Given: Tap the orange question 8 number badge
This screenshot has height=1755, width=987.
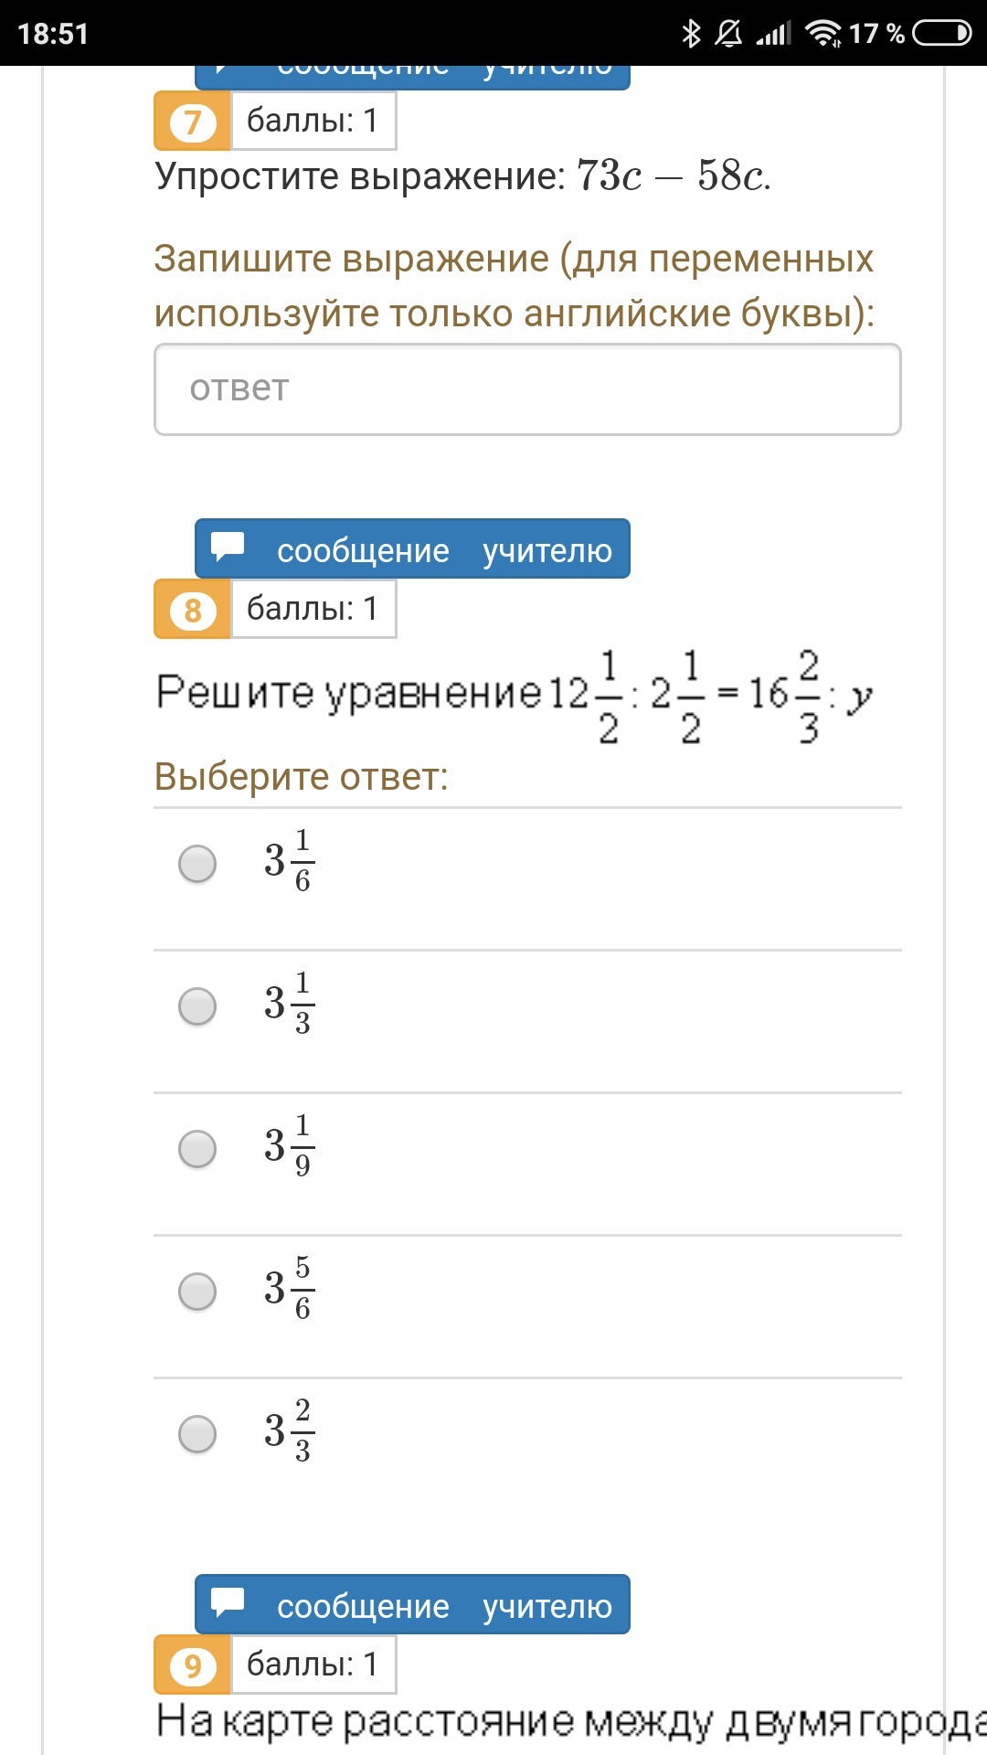Looking at the screenshot, I should (x=192, y=610).
